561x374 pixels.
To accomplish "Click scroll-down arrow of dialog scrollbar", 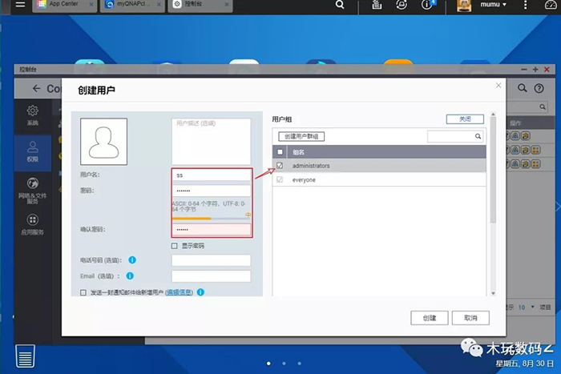I will [493, 293].
